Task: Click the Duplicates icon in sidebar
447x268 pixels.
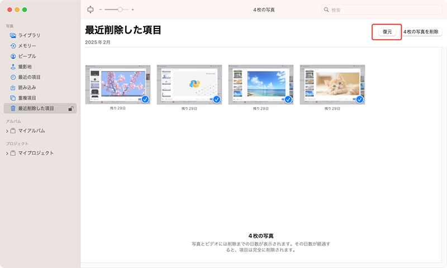Action: tap(13, 98)
